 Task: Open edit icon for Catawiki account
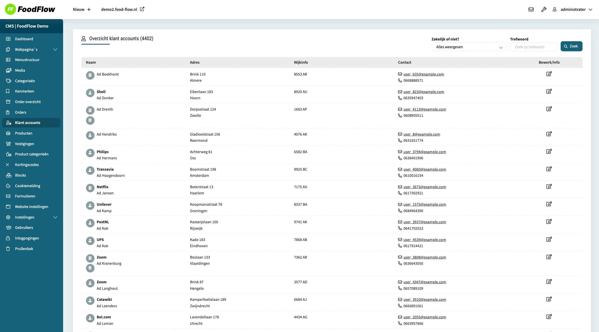click(x=549, y=299)
